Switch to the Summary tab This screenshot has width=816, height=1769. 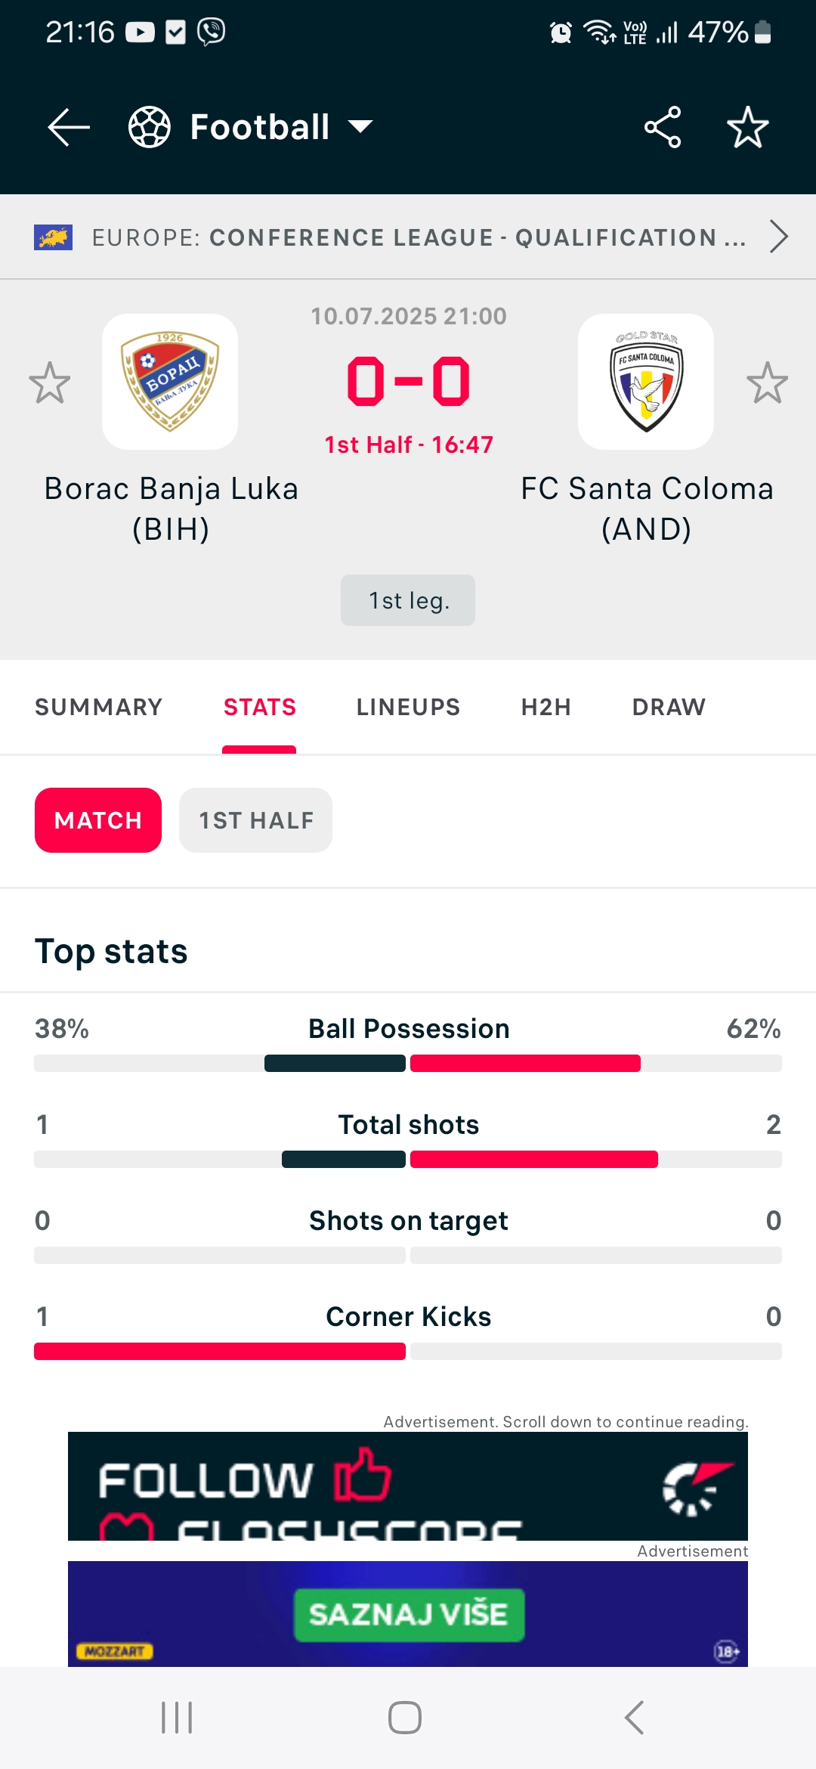[99, 707]
